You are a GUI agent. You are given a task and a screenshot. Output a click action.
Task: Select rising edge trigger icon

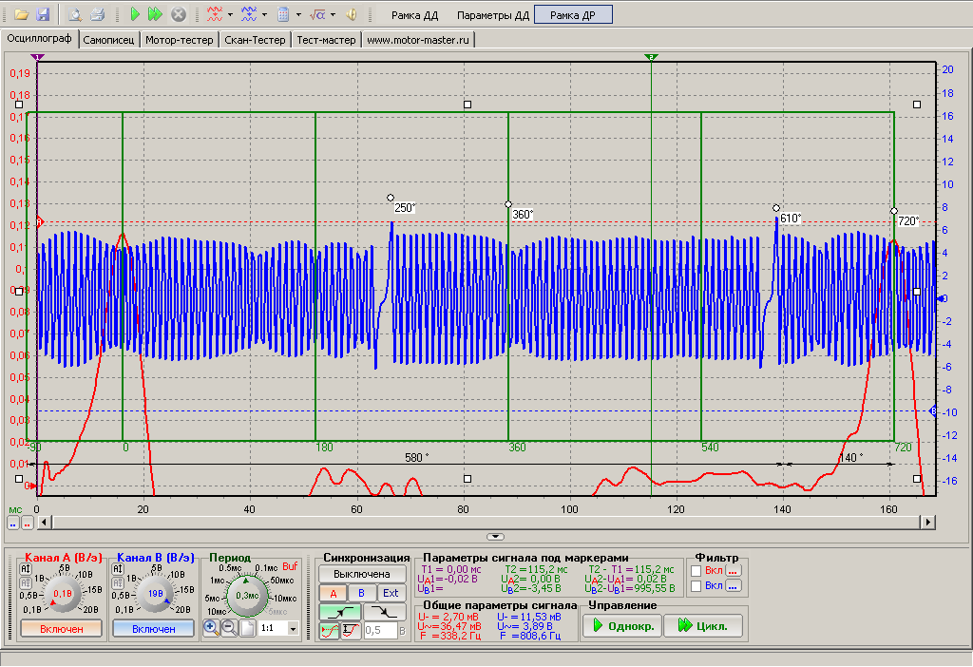[340, 613]
